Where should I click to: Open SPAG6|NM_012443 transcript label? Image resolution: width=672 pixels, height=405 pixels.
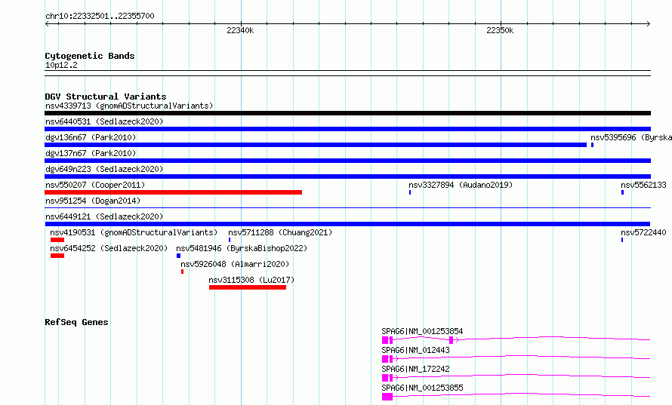(x=415, y=350)
